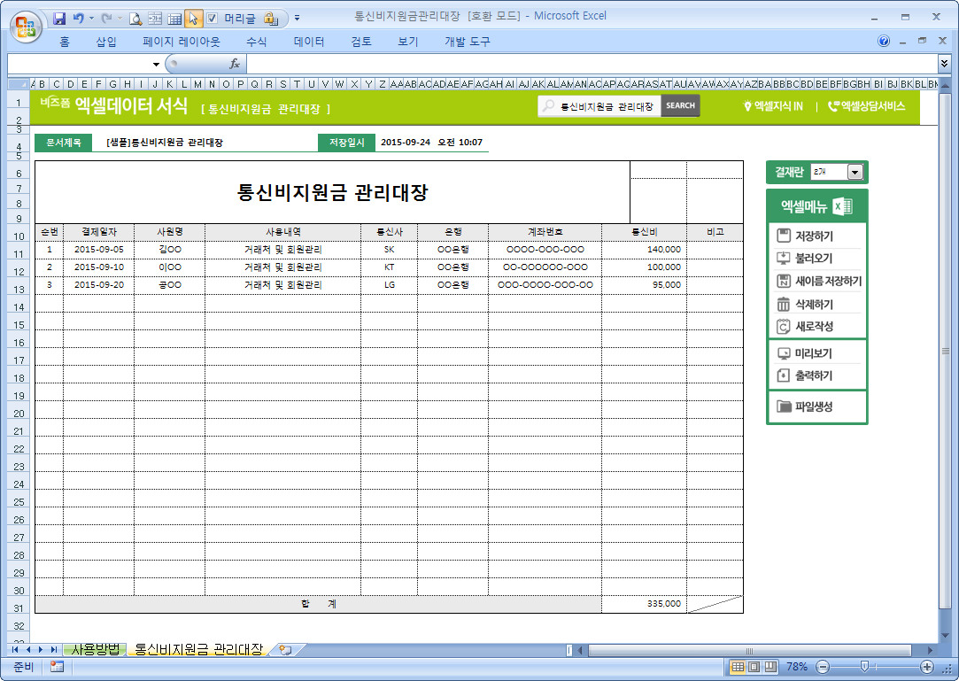The height and width of the screenshot is (681, 959).
Task: Click the Undo arrow icon
Action: point(79,18)
